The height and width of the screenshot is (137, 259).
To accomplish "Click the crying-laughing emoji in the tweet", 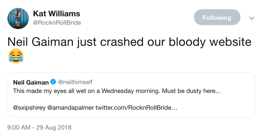I will (16, 56).
